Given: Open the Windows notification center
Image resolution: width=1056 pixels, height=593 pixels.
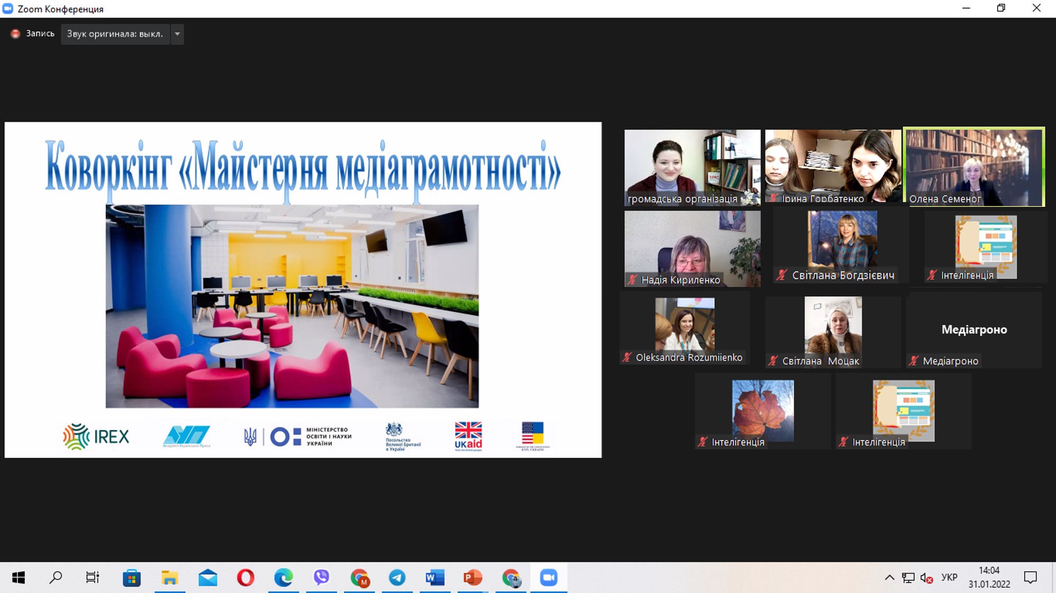Looking at the screenshot, I should [x=1030, y=578].
